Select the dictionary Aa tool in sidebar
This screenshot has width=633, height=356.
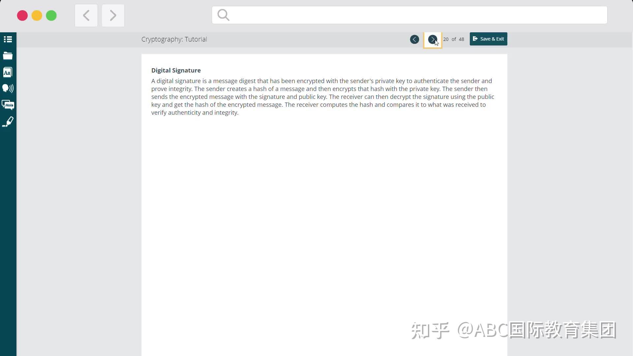click(x=8, y=72)
